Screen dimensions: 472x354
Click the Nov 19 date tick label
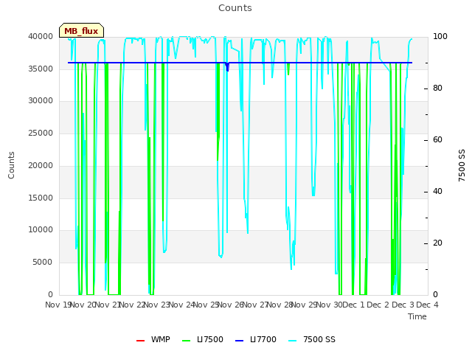(58, 305)
